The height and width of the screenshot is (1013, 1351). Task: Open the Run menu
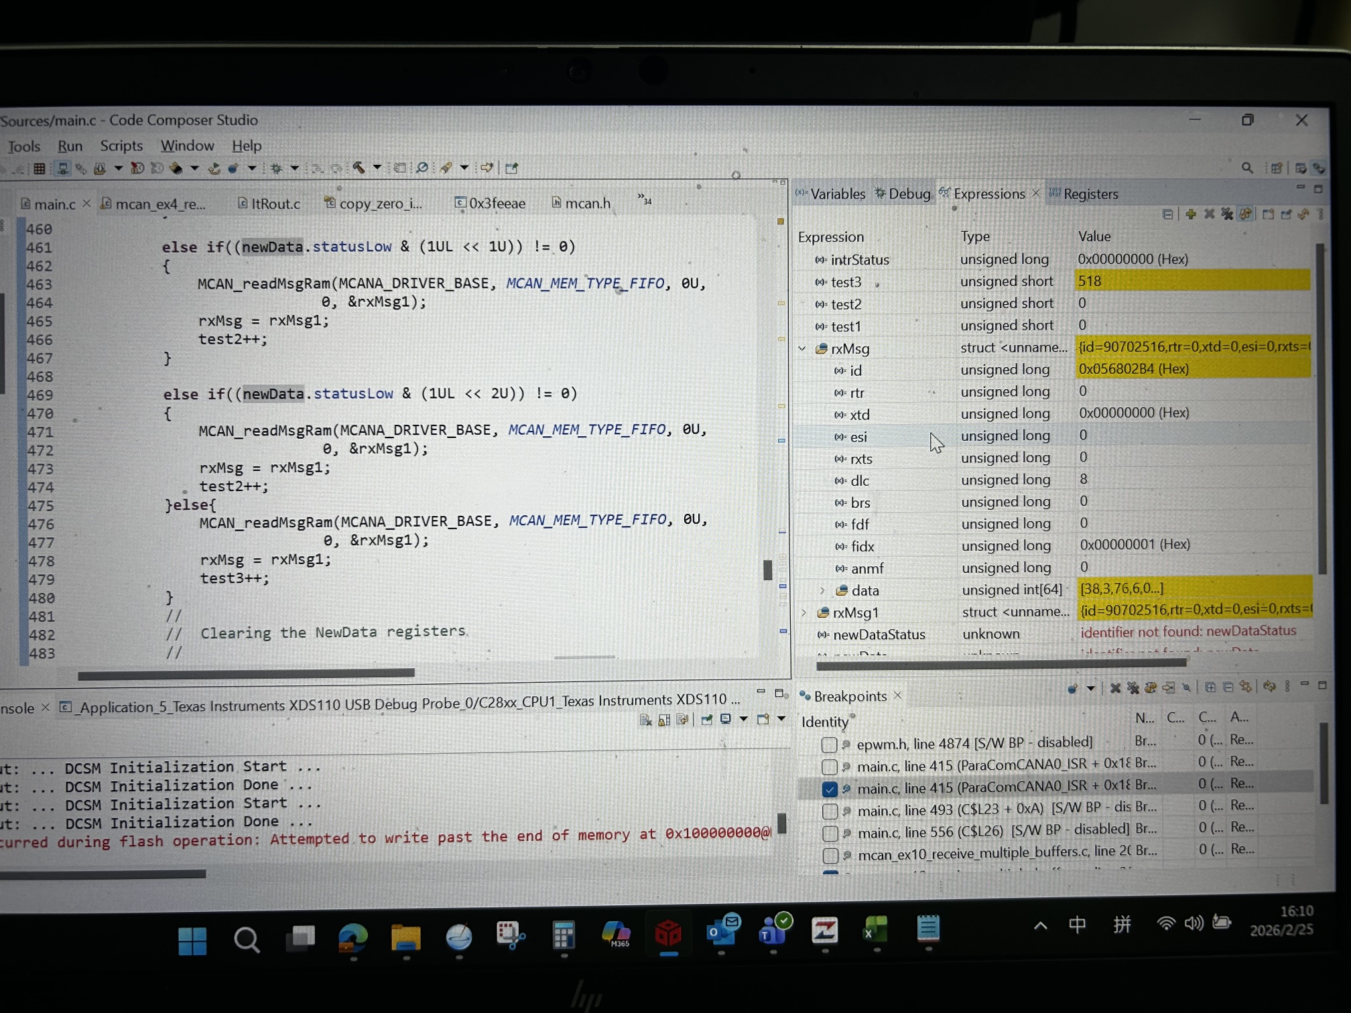pos(70,146)
